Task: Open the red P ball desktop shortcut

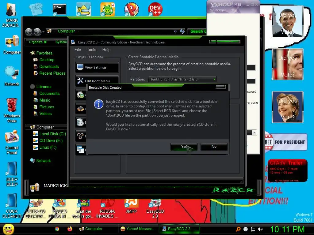Action: (131, 9)
